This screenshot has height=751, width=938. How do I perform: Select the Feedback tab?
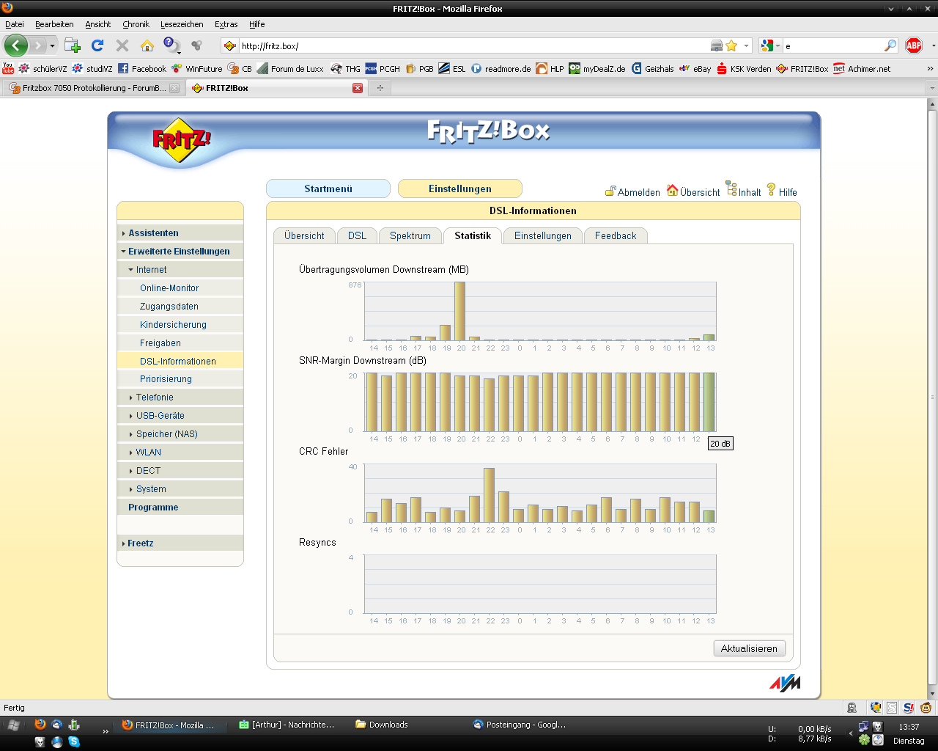click(616, 235)
